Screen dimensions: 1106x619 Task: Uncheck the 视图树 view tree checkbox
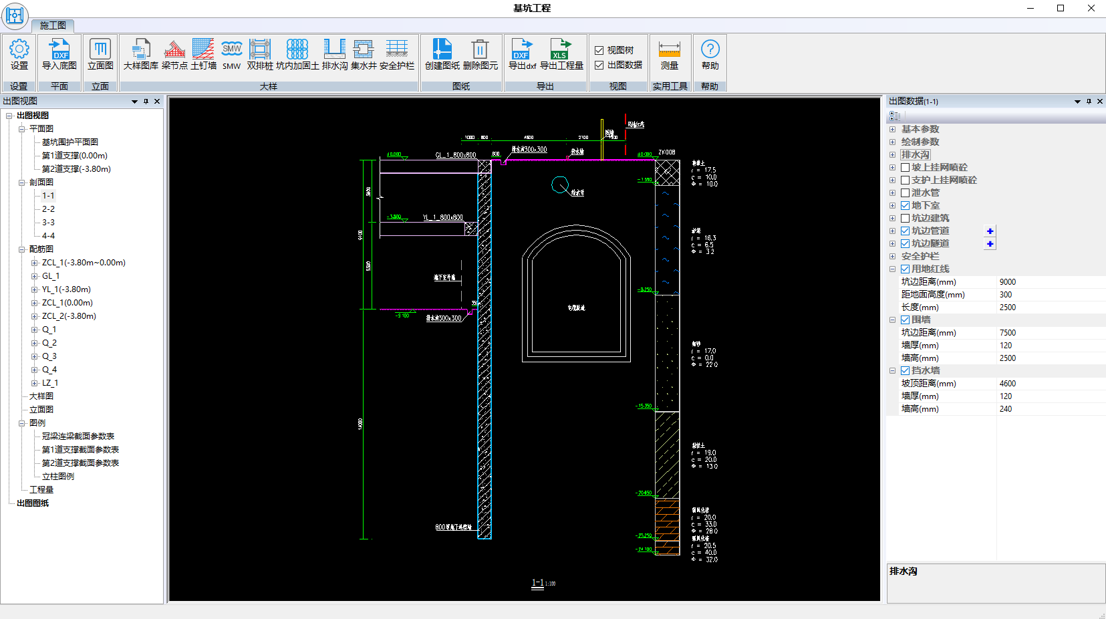599,50
